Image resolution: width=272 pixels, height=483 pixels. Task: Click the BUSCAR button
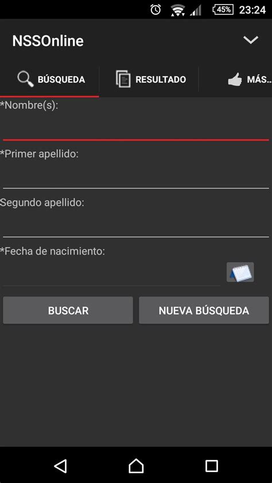click(68, 310)
